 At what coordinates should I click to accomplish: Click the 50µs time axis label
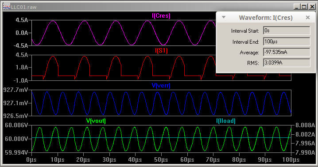pos(161,160)
